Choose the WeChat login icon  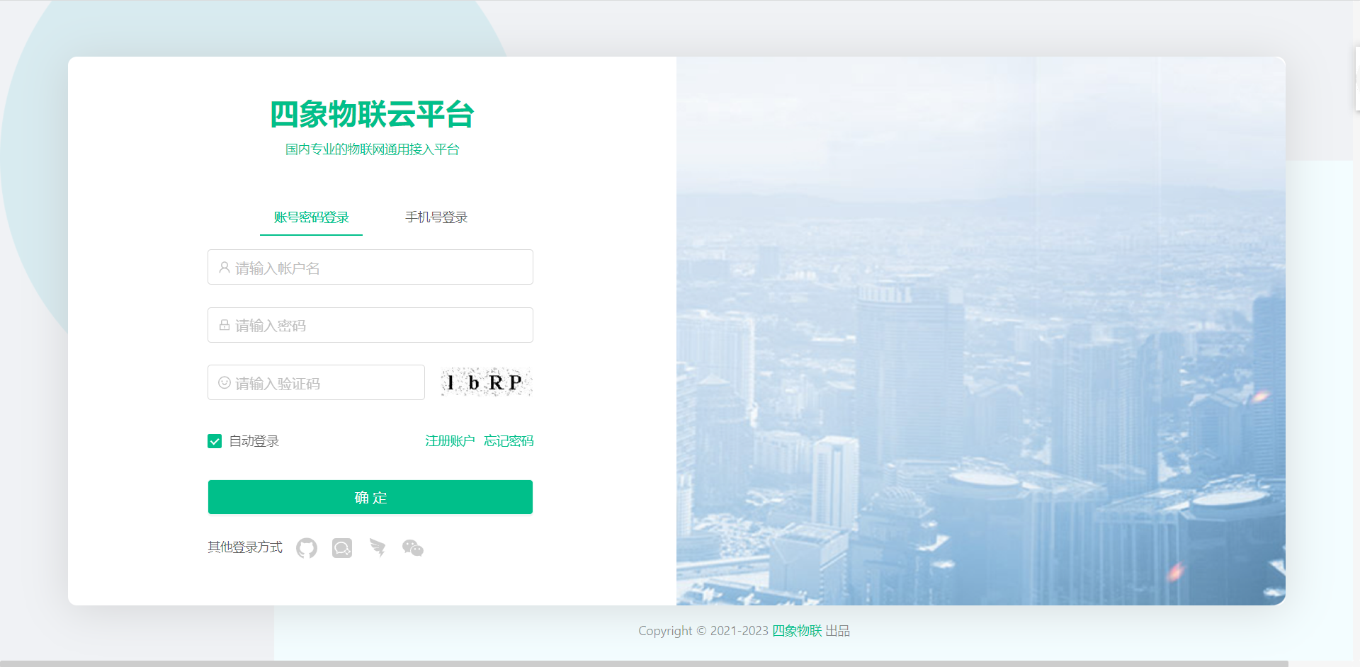click(x=413, y=547)
